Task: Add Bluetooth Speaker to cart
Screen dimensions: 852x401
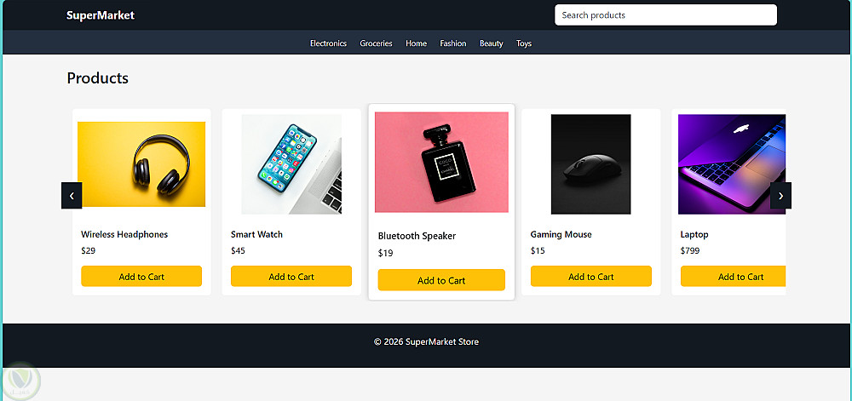Action: click(441, 281)
